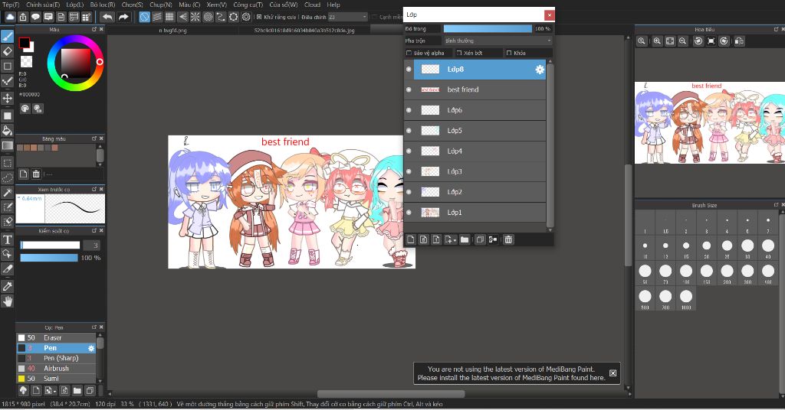Switch to 52bc9d01618d916034b840a3b512c8de.jpg tab
The width and height of the screenshot is (785, 410).
coord(304,31)
